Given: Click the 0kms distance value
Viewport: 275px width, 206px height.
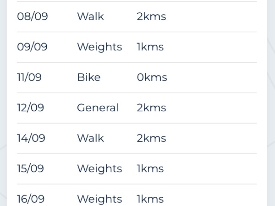Looking at the screenshot, I should coord(152,77).
